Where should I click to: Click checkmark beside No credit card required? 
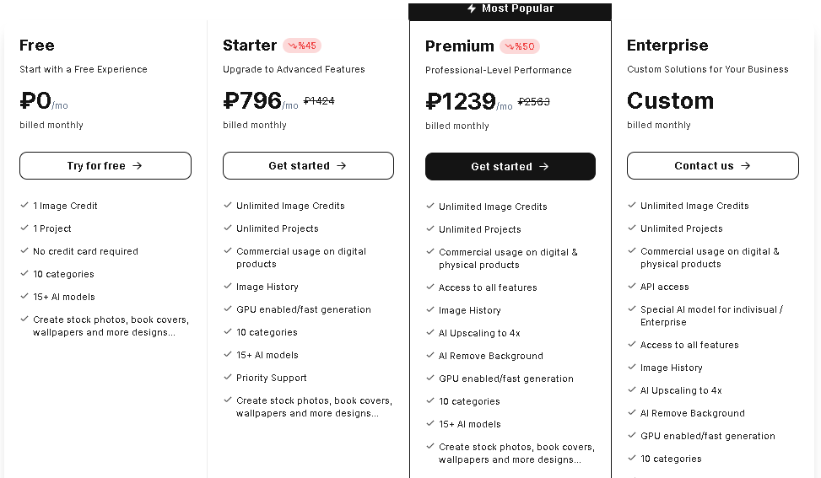click(24, 250)
